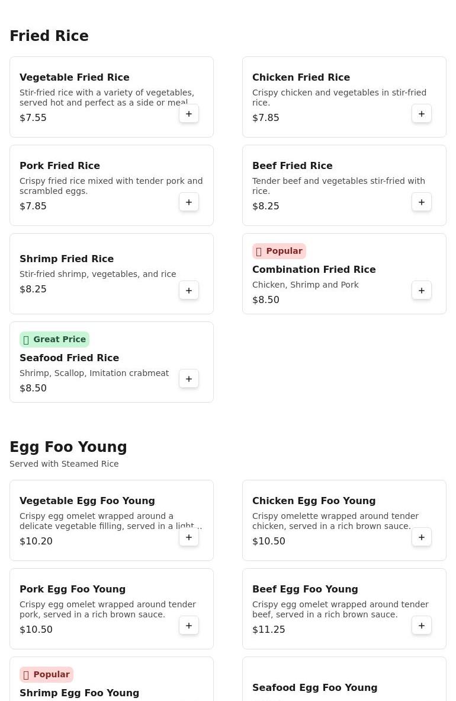Add Combination Fried Rice to order

coord(422,291)
